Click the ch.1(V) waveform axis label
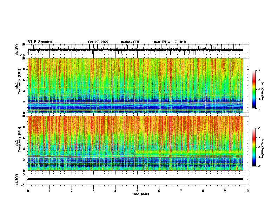This screenshot has height=214, width=278. pyautogui.click(x=16, y=50)
